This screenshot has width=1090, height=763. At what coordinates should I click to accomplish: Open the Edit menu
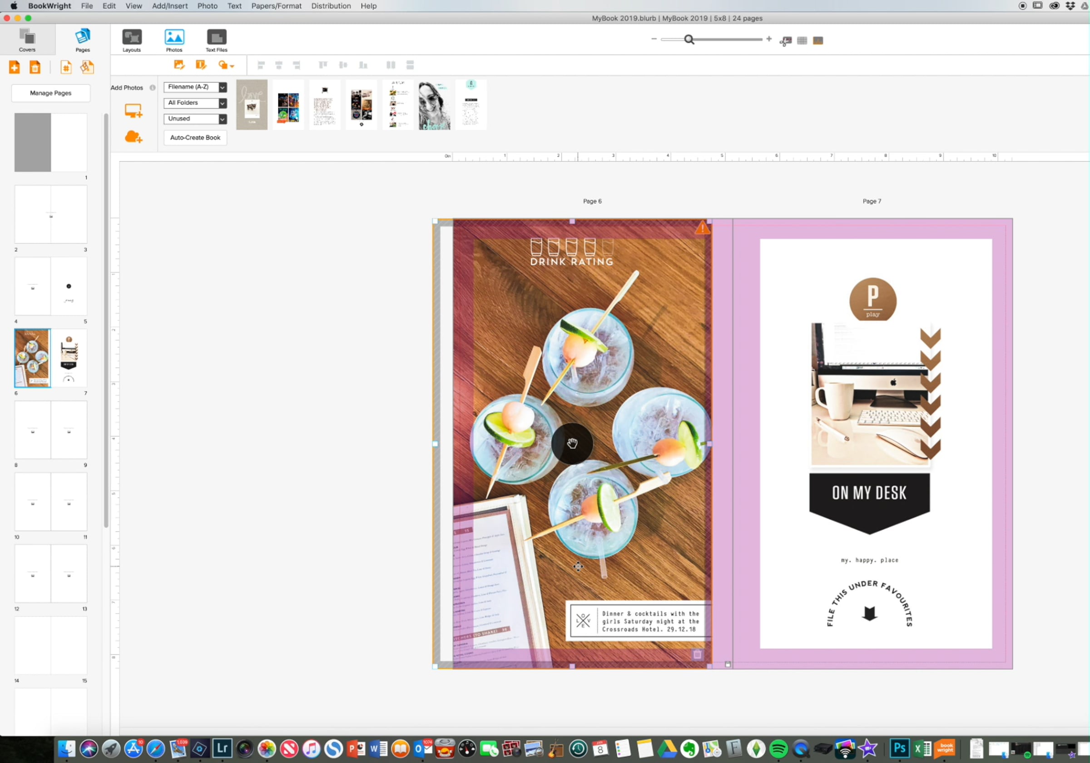pyautogui.click(x=109, y=6)
